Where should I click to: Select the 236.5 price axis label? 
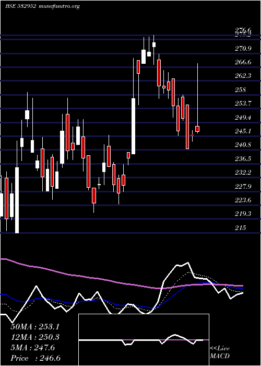click(x=243, y=159)
